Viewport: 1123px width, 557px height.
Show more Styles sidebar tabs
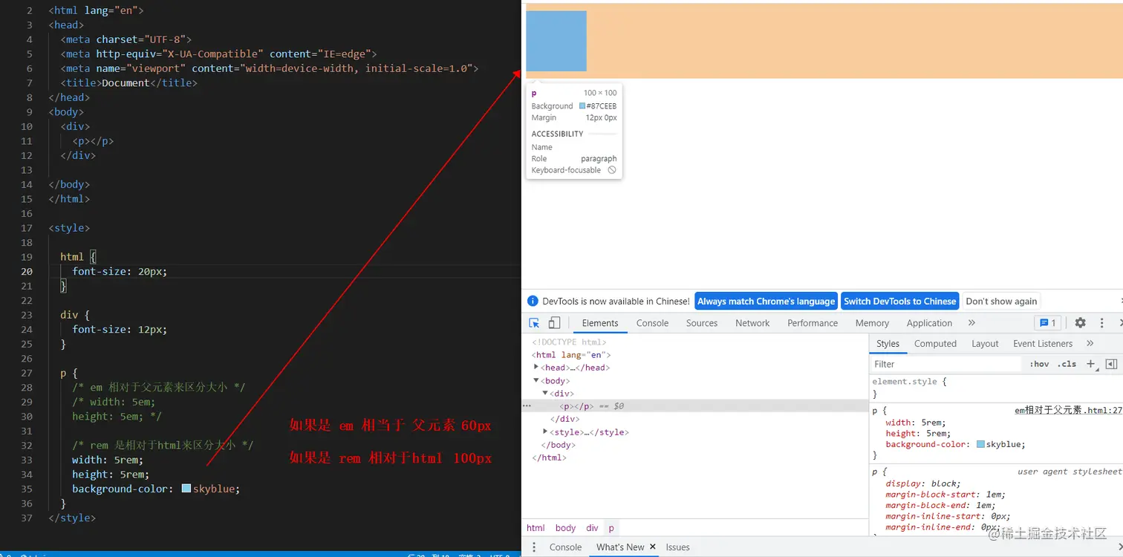(x=1090, y=344)
